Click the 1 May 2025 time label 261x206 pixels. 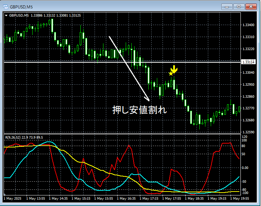coord(12,199)
